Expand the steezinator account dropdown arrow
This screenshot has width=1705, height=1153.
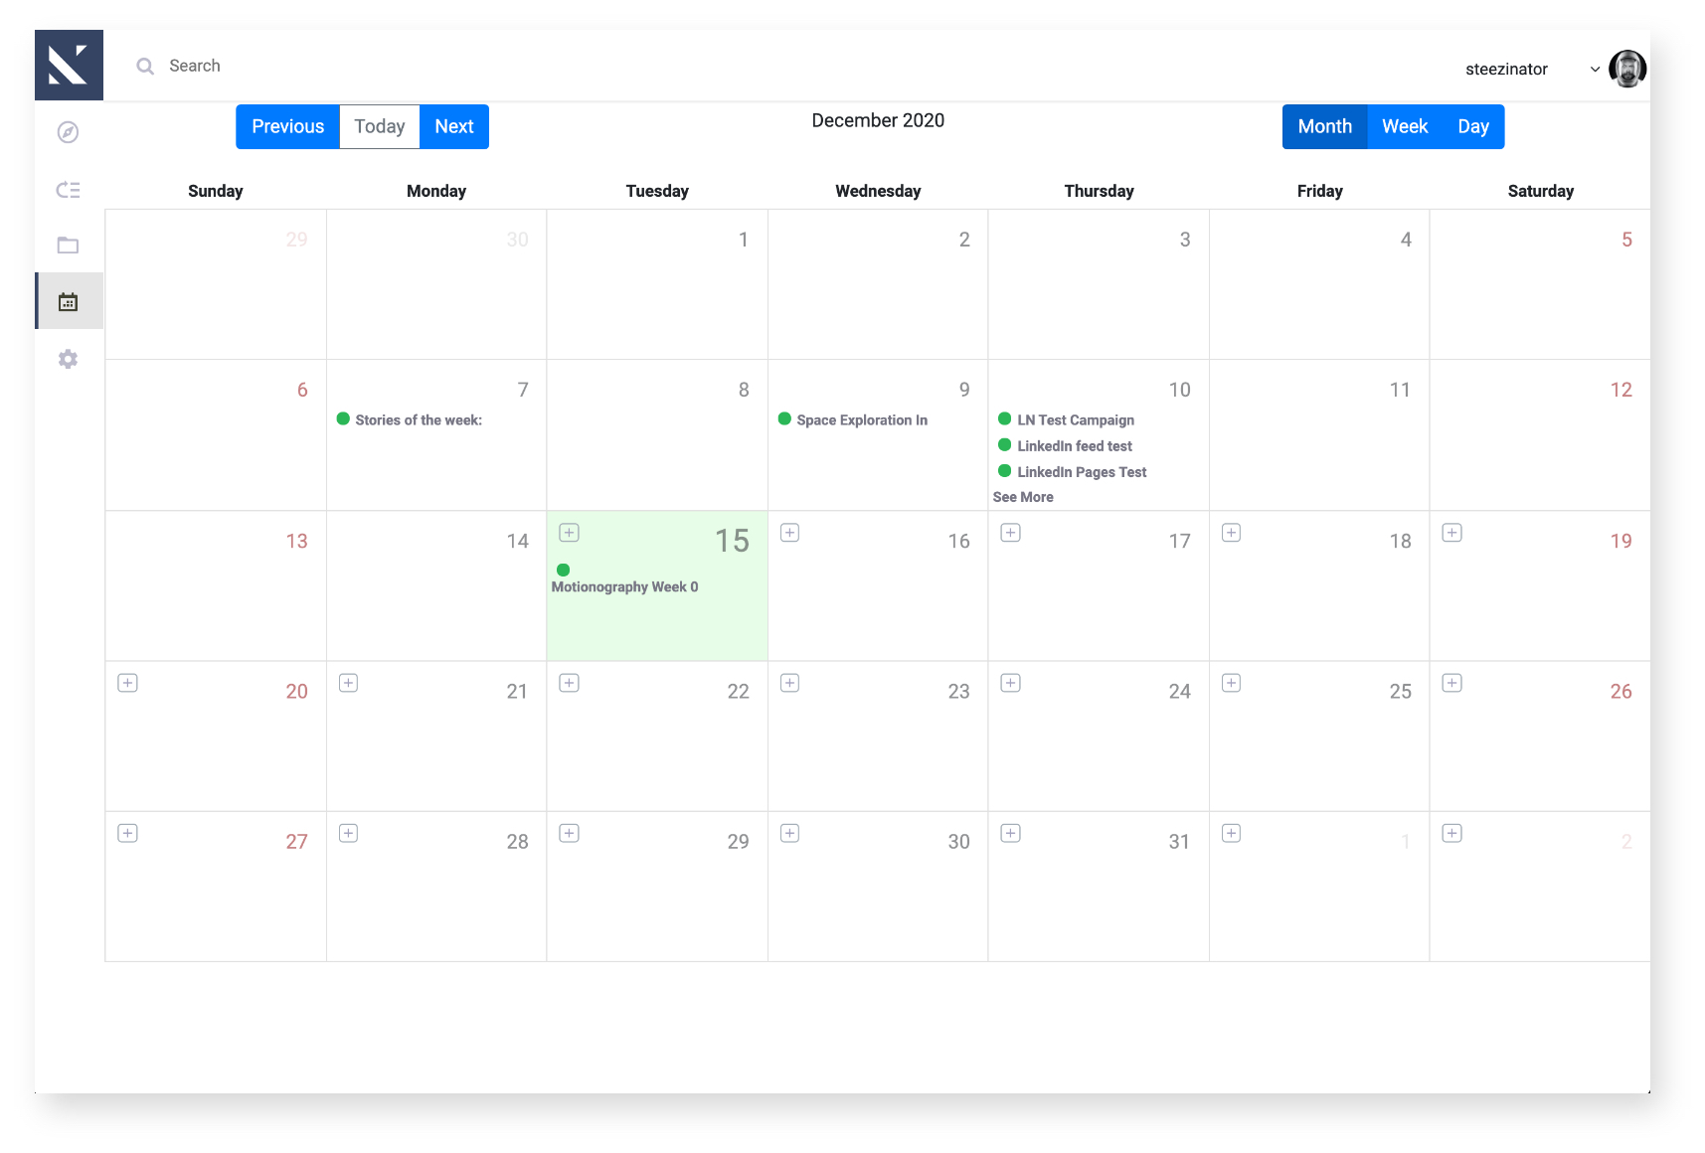tap(1595, 70)
